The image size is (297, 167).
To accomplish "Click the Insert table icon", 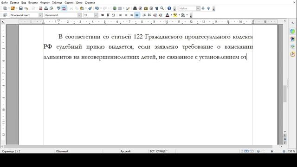I will coord(120,8).
